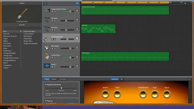Select the EQ tab

pyautogui.click(x=122, y=79)
